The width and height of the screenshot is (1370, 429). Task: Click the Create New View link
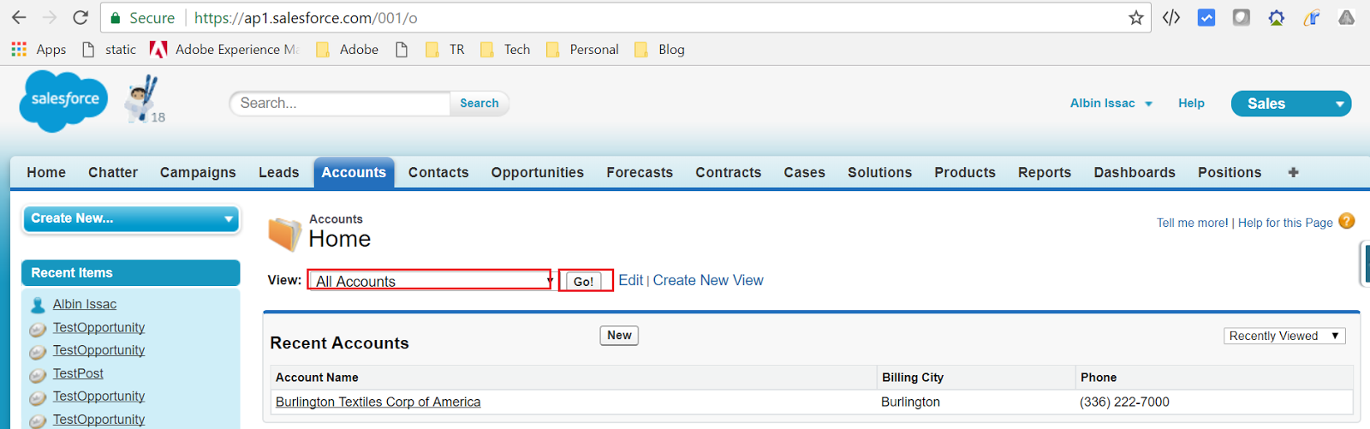point(708,280)
